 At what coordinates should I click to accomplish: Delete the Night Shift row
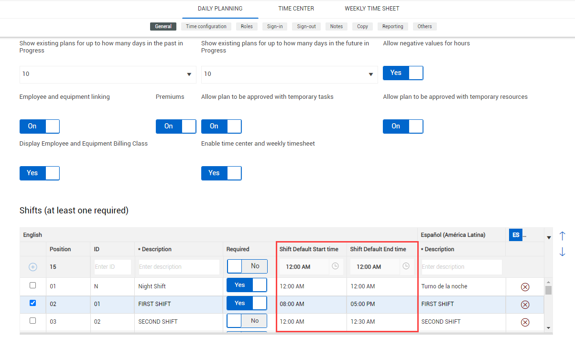(525, 287)
